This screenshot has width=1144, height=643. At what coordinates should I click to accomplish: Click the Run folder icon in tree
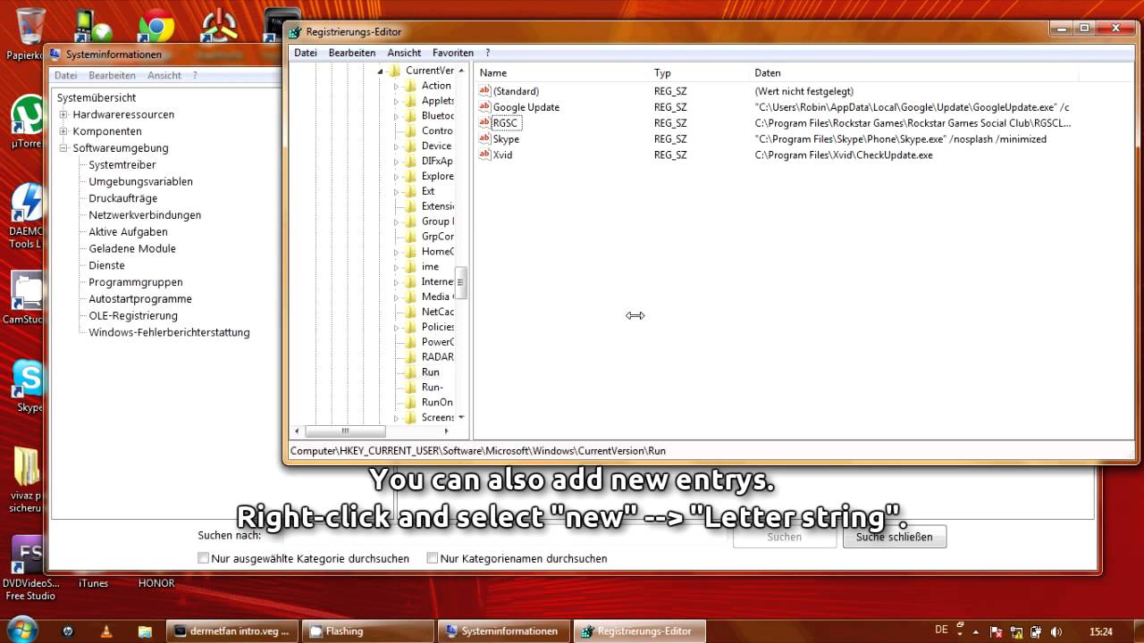(x=410, y=372)
